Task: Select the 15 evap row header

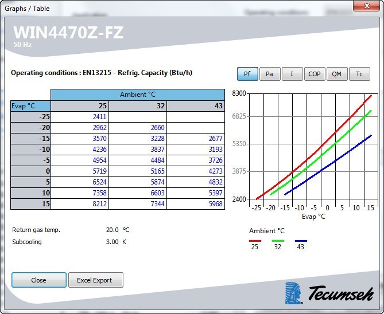Action: pyautogui.click(x=30, y=204)
